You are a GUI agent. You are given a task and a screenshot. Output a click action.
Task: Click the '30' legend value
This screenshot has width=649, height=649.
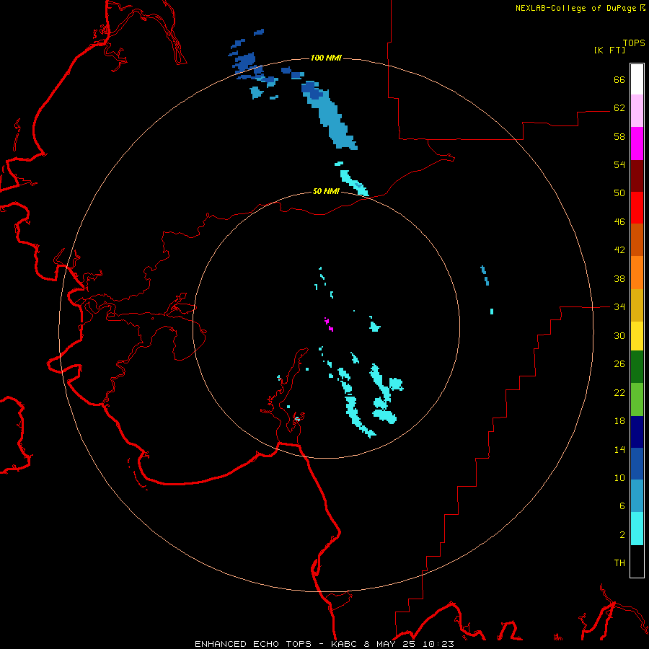tap(619, 335)
